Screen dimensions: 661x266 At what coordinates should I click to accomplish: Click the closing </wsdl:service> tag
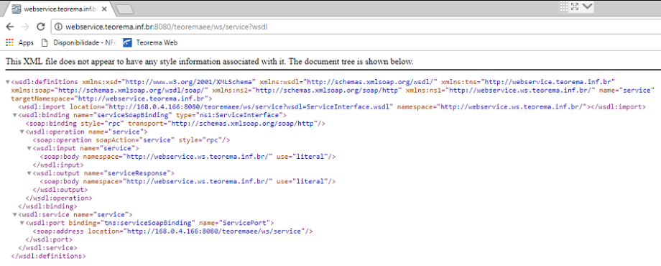tap(47, 248)
